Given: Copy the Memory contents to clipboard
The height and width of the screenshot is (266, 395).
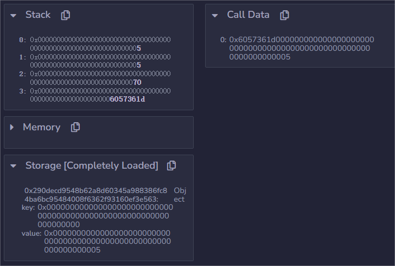Looking at the screenshot, I should (75, 127).
